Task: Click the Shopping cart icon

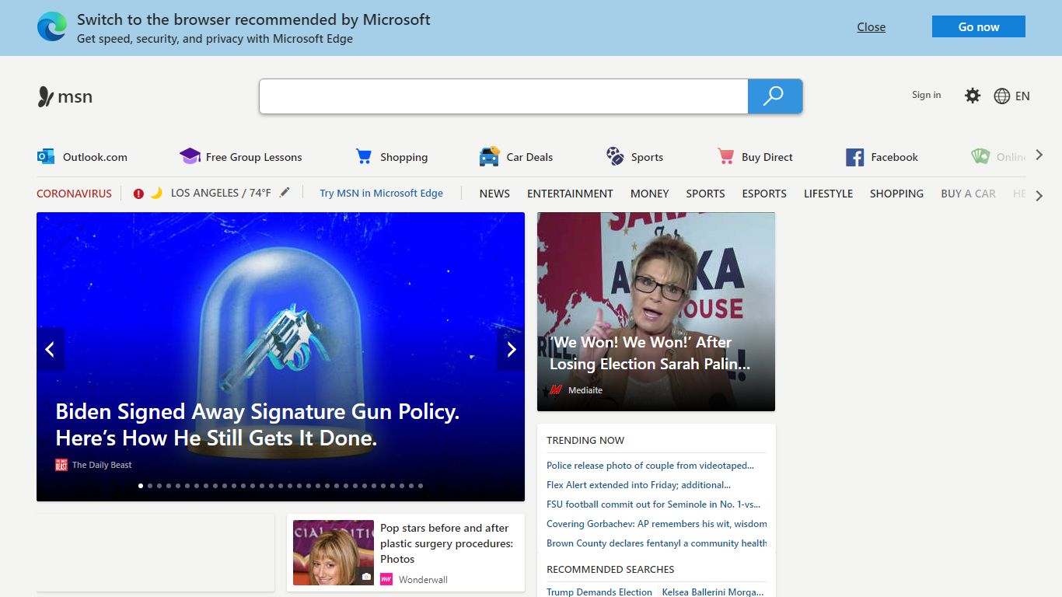Action: pos(364,156)
